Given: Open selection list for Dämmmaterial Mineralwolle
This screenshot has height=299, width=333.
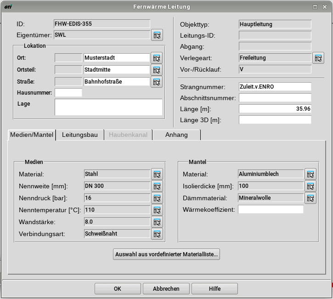Looking at the screenshot, I should tap(310, 198).
